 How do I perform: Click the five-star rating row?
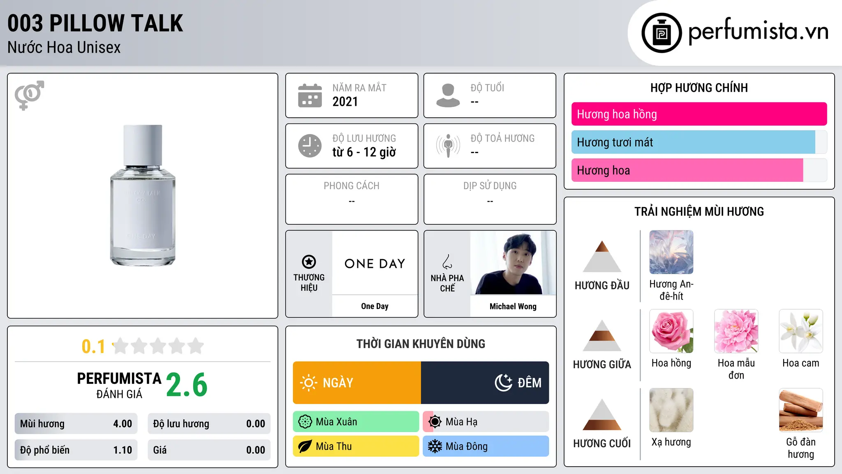click(x=158, y=346)
